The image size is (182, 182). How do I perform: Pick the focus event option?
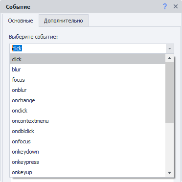click(88, 80)
